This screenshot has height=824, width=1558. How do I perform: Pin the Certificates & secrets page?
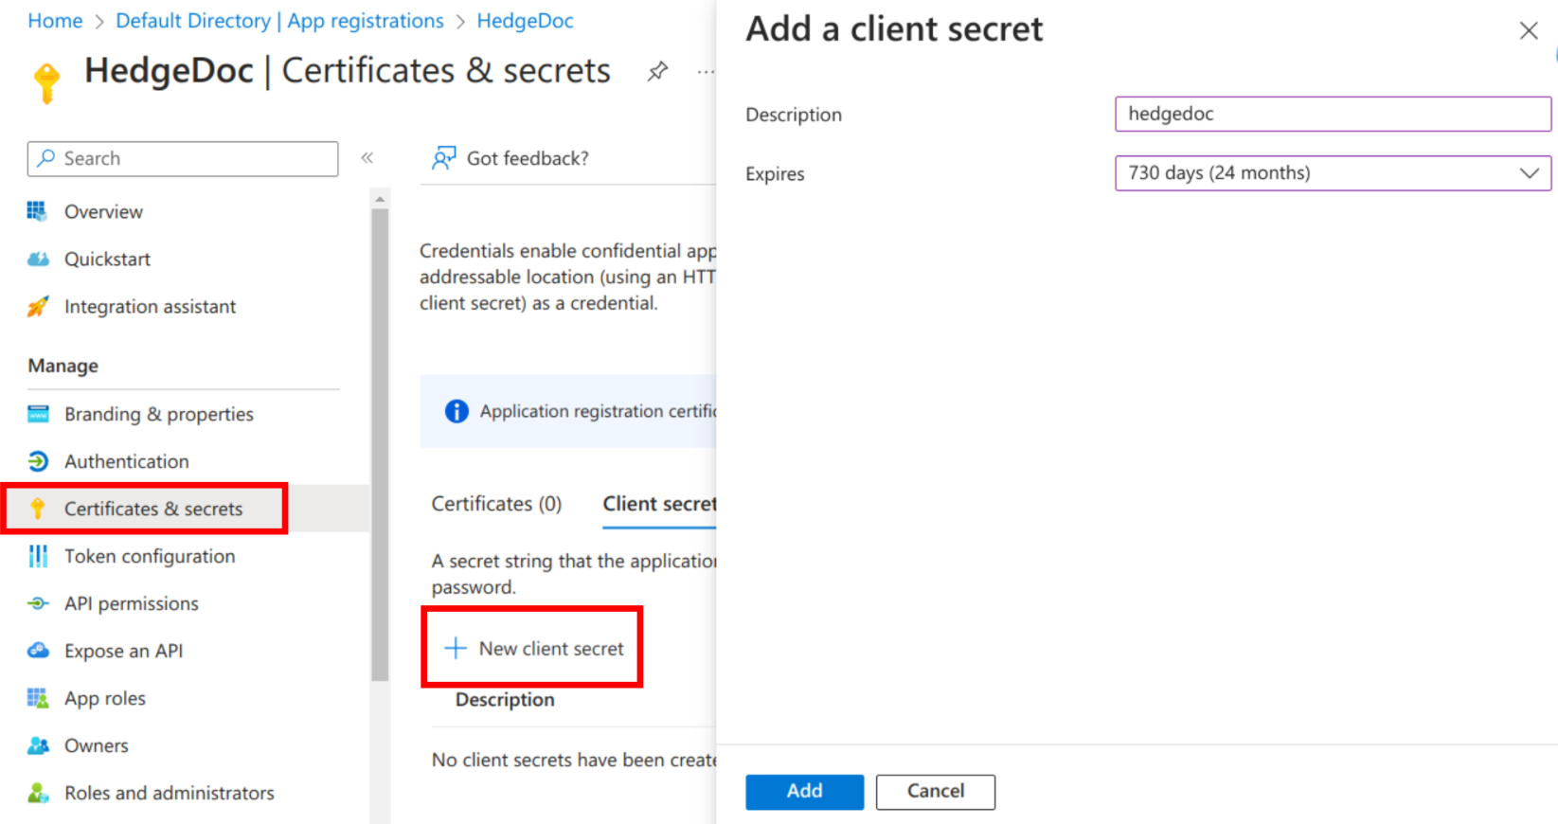(x=657, y=70)
